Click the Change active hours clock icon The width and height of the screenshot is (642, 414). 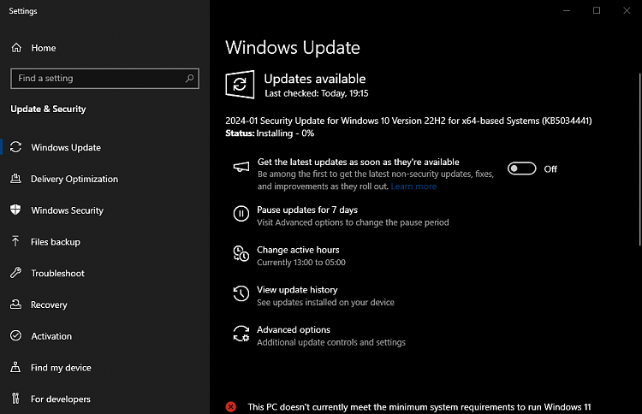(x=241, y=254)
